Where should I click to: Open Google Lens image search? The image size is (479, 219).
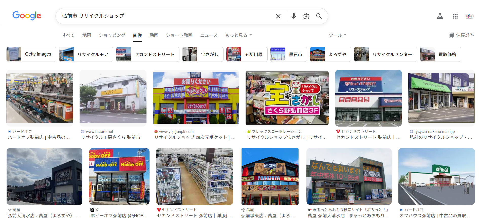[306, 16]
